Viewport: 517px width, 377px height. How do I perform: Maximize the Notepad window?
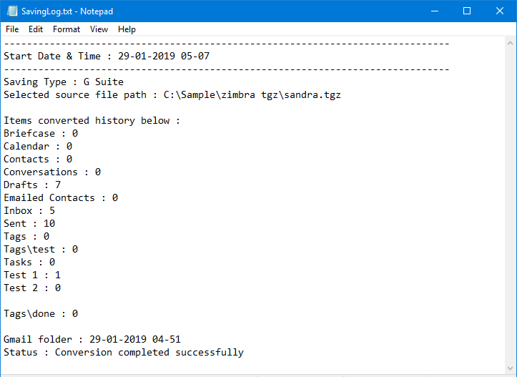(x=467, y=11)
